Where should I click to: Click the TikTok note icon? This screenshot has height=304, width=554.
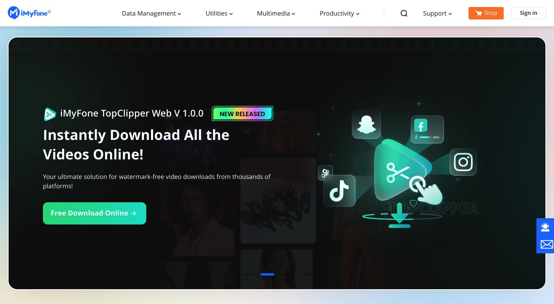pyautogui.click(x=339, y=191)
